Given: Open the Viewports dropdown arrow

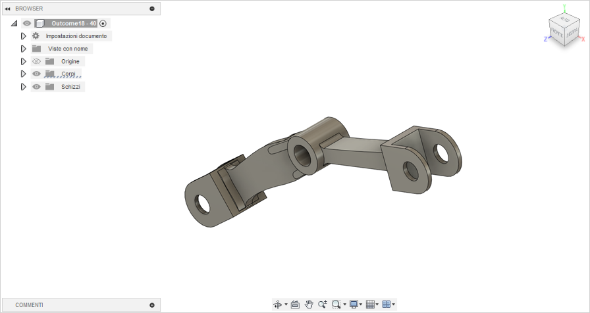Looking at the screenshot, I should (394, 304).
